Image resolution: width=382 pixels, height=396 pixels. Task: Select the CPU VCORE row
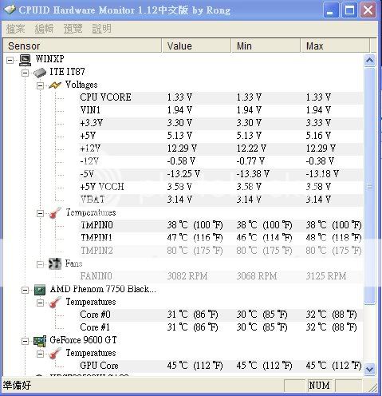click(183, 97)
